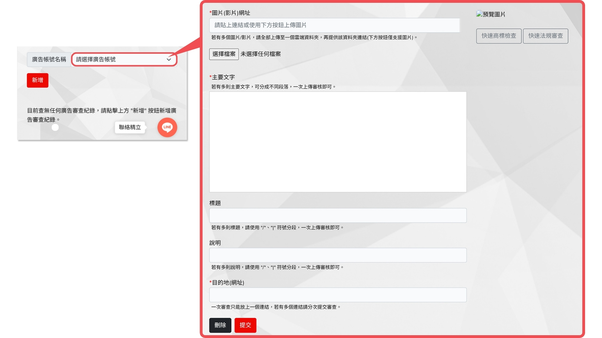Image resolution: width=602 pixels, height=338 pixels.
Task: Click the red LINE chat icon
Action: click(x=167, y=127)
